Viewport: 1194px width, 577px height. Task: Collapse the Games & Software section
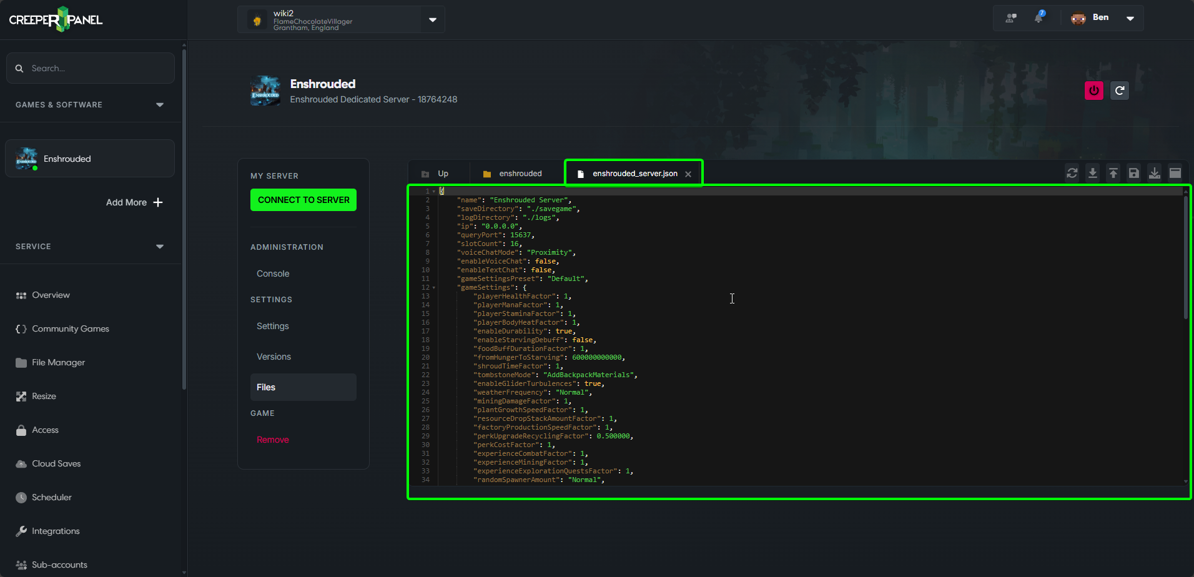(160, 105)
